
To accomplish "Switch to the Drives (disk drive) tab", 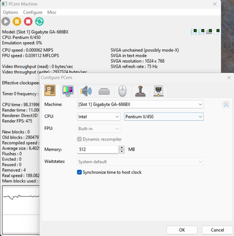I will click(104, 91).
